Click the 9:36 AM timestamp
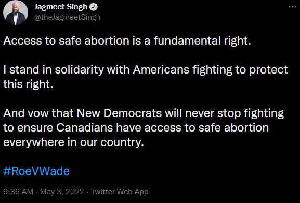 (18, 192)
